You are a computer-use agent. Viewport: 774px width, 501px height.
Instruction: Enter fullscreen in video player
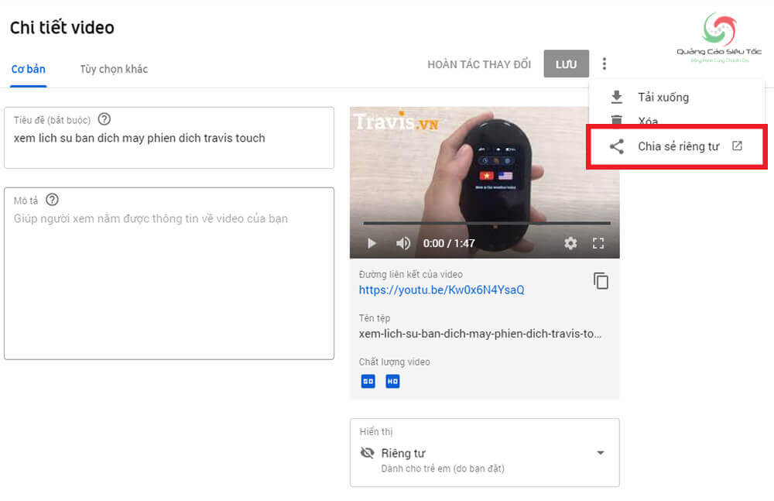pos(598,243)
